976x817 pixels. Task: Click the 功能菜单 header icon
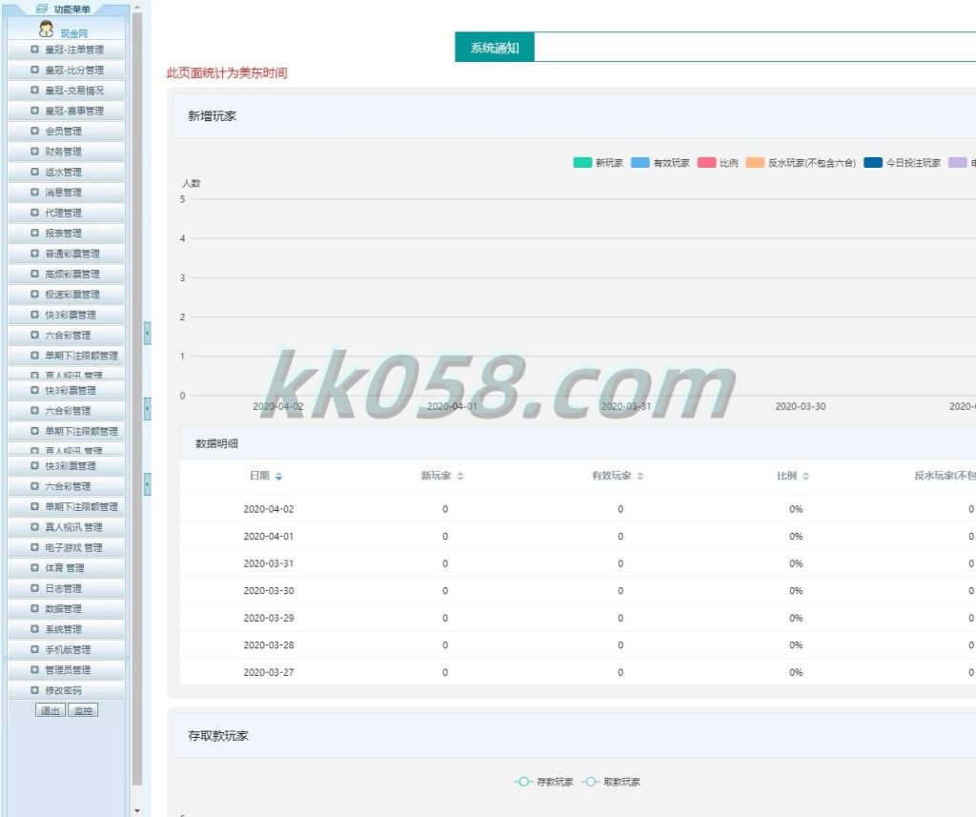click(42, 9)
